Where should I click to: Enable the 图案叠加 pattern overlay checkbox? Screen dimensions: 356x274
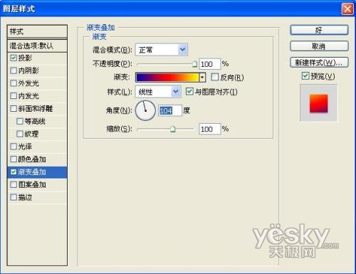click(14, 184)
